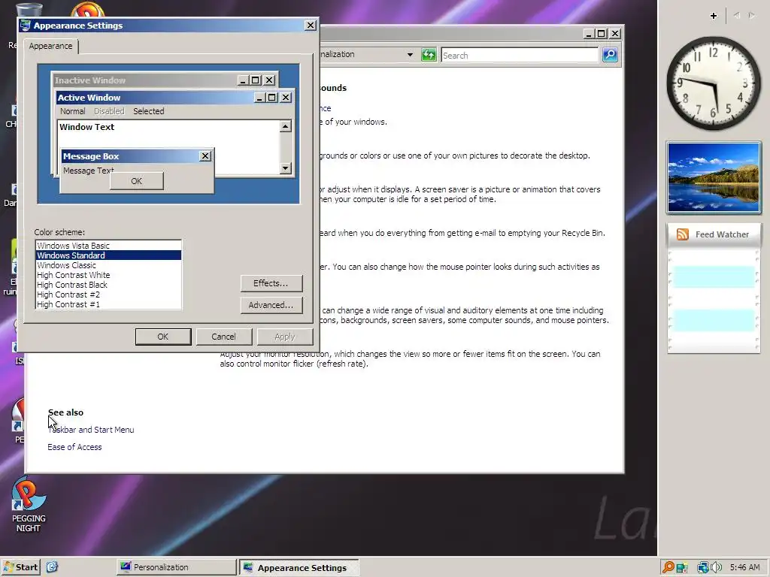Click Selected menu item in preview
The image size is (770, 577).
(149, 111)
